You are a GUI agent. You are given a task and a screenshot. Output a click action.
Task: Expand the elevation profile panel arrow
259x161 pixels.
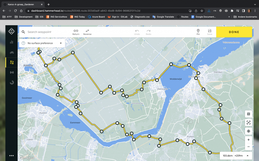[247, 156]
